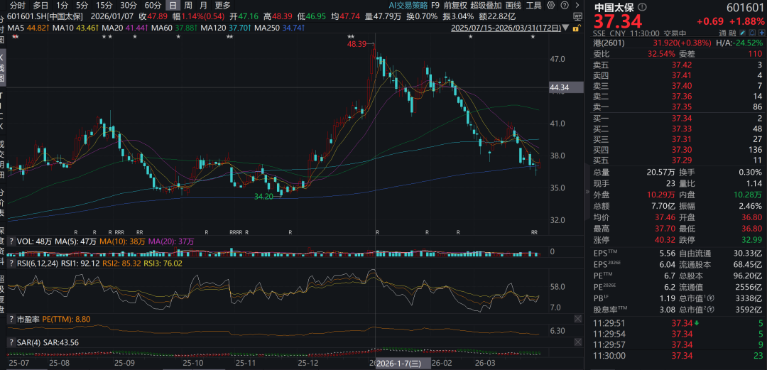Toggle the lock icon beside the date range
This screenshot has height=370, width=767.
tap(576, 28)
